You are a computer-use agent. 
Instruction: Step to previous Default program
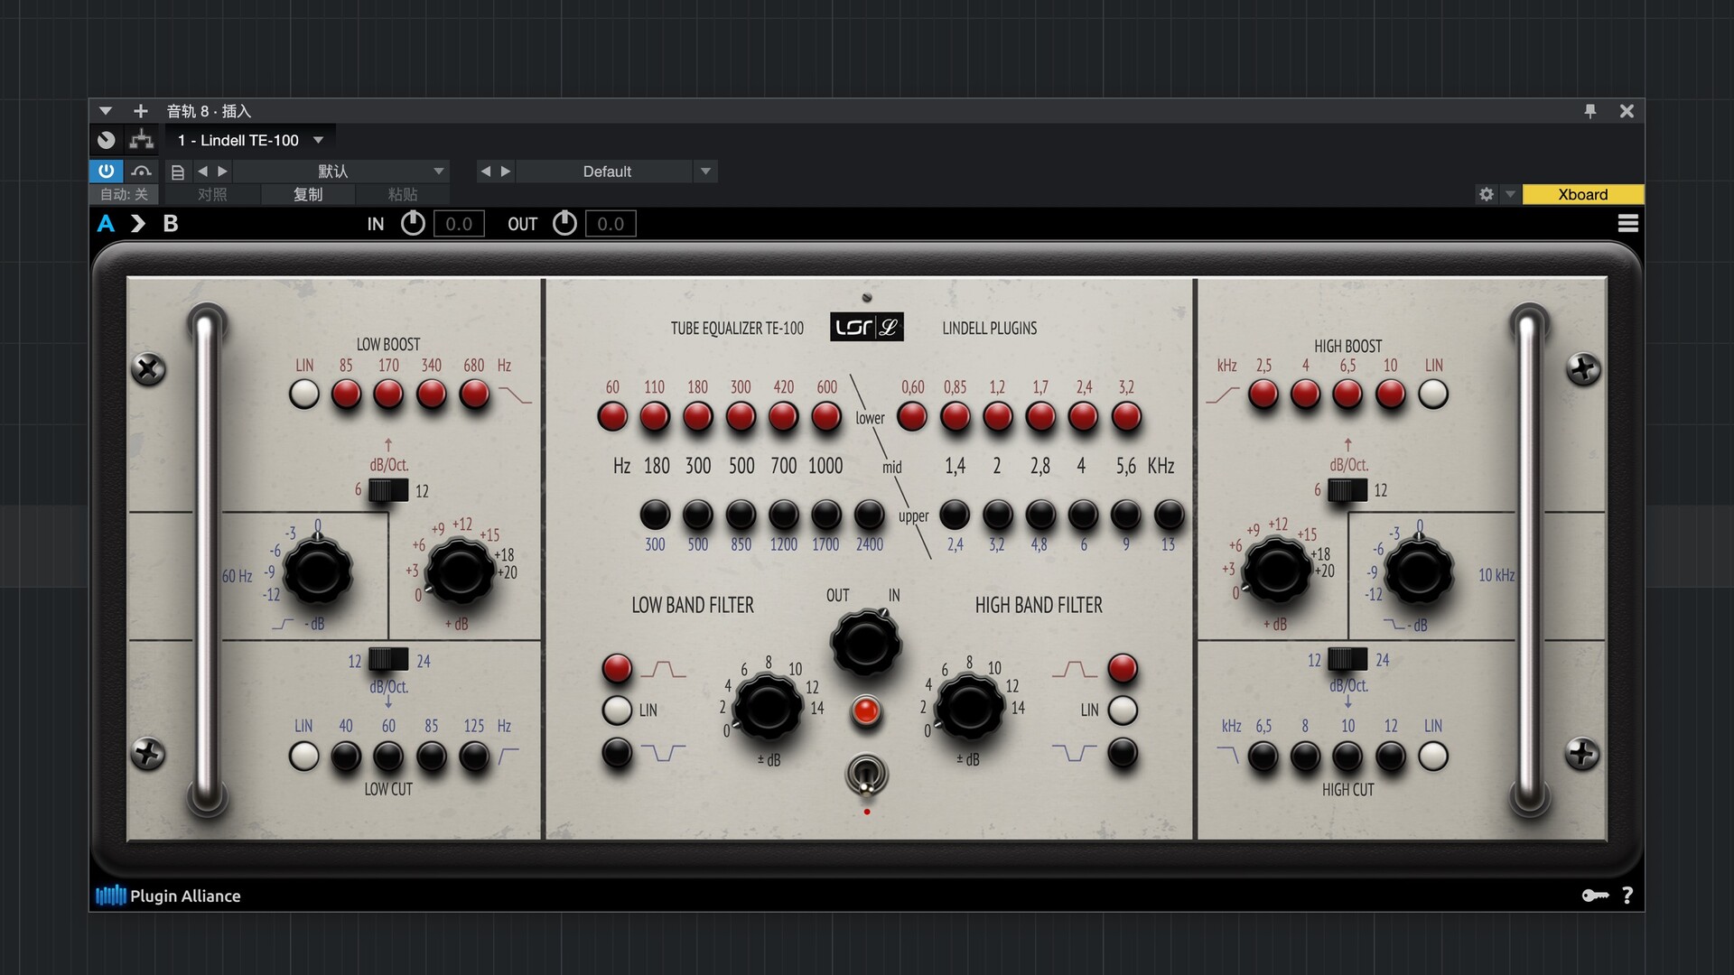485,171
